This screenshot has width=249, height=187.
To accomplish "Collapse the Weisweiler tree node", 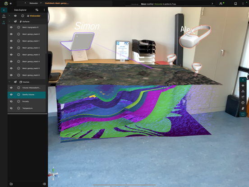I will pos(9,16).
